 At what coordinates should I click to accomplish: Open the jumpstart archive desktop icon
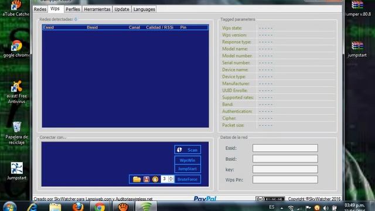pyautogui.click(x=357, y=49)
